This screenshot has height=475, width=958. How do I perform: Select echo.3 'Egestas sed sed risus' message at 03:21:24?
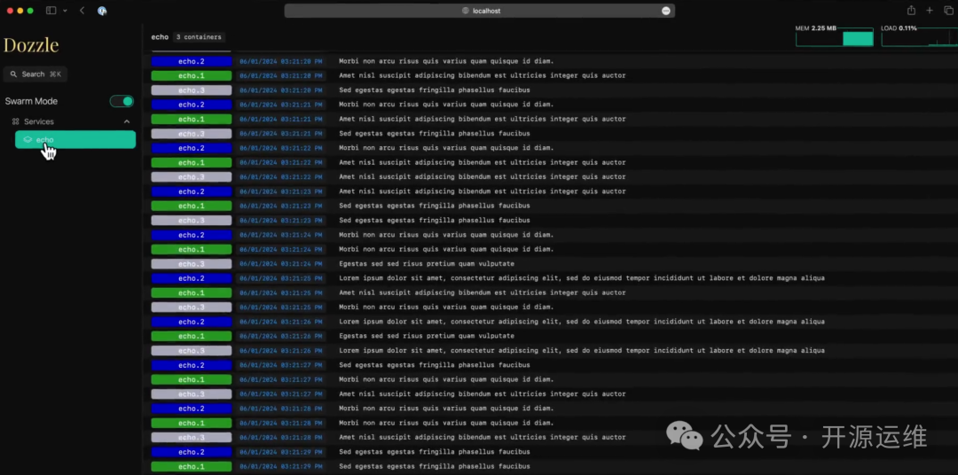(427, 264)
